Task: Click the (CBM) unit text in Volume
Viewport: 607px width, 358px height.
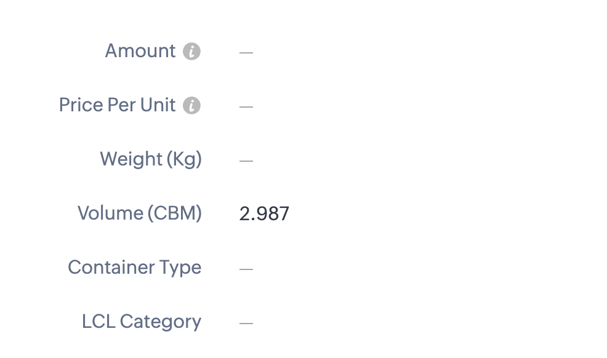Action: (175, 213)
